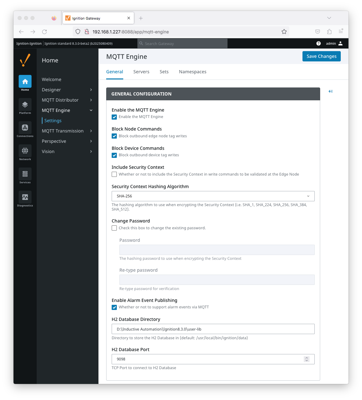This screenshot has width=362, height=400.
Task: Toggle Enable Alarm Event Publishing checkbox
Action: [114, 307]
